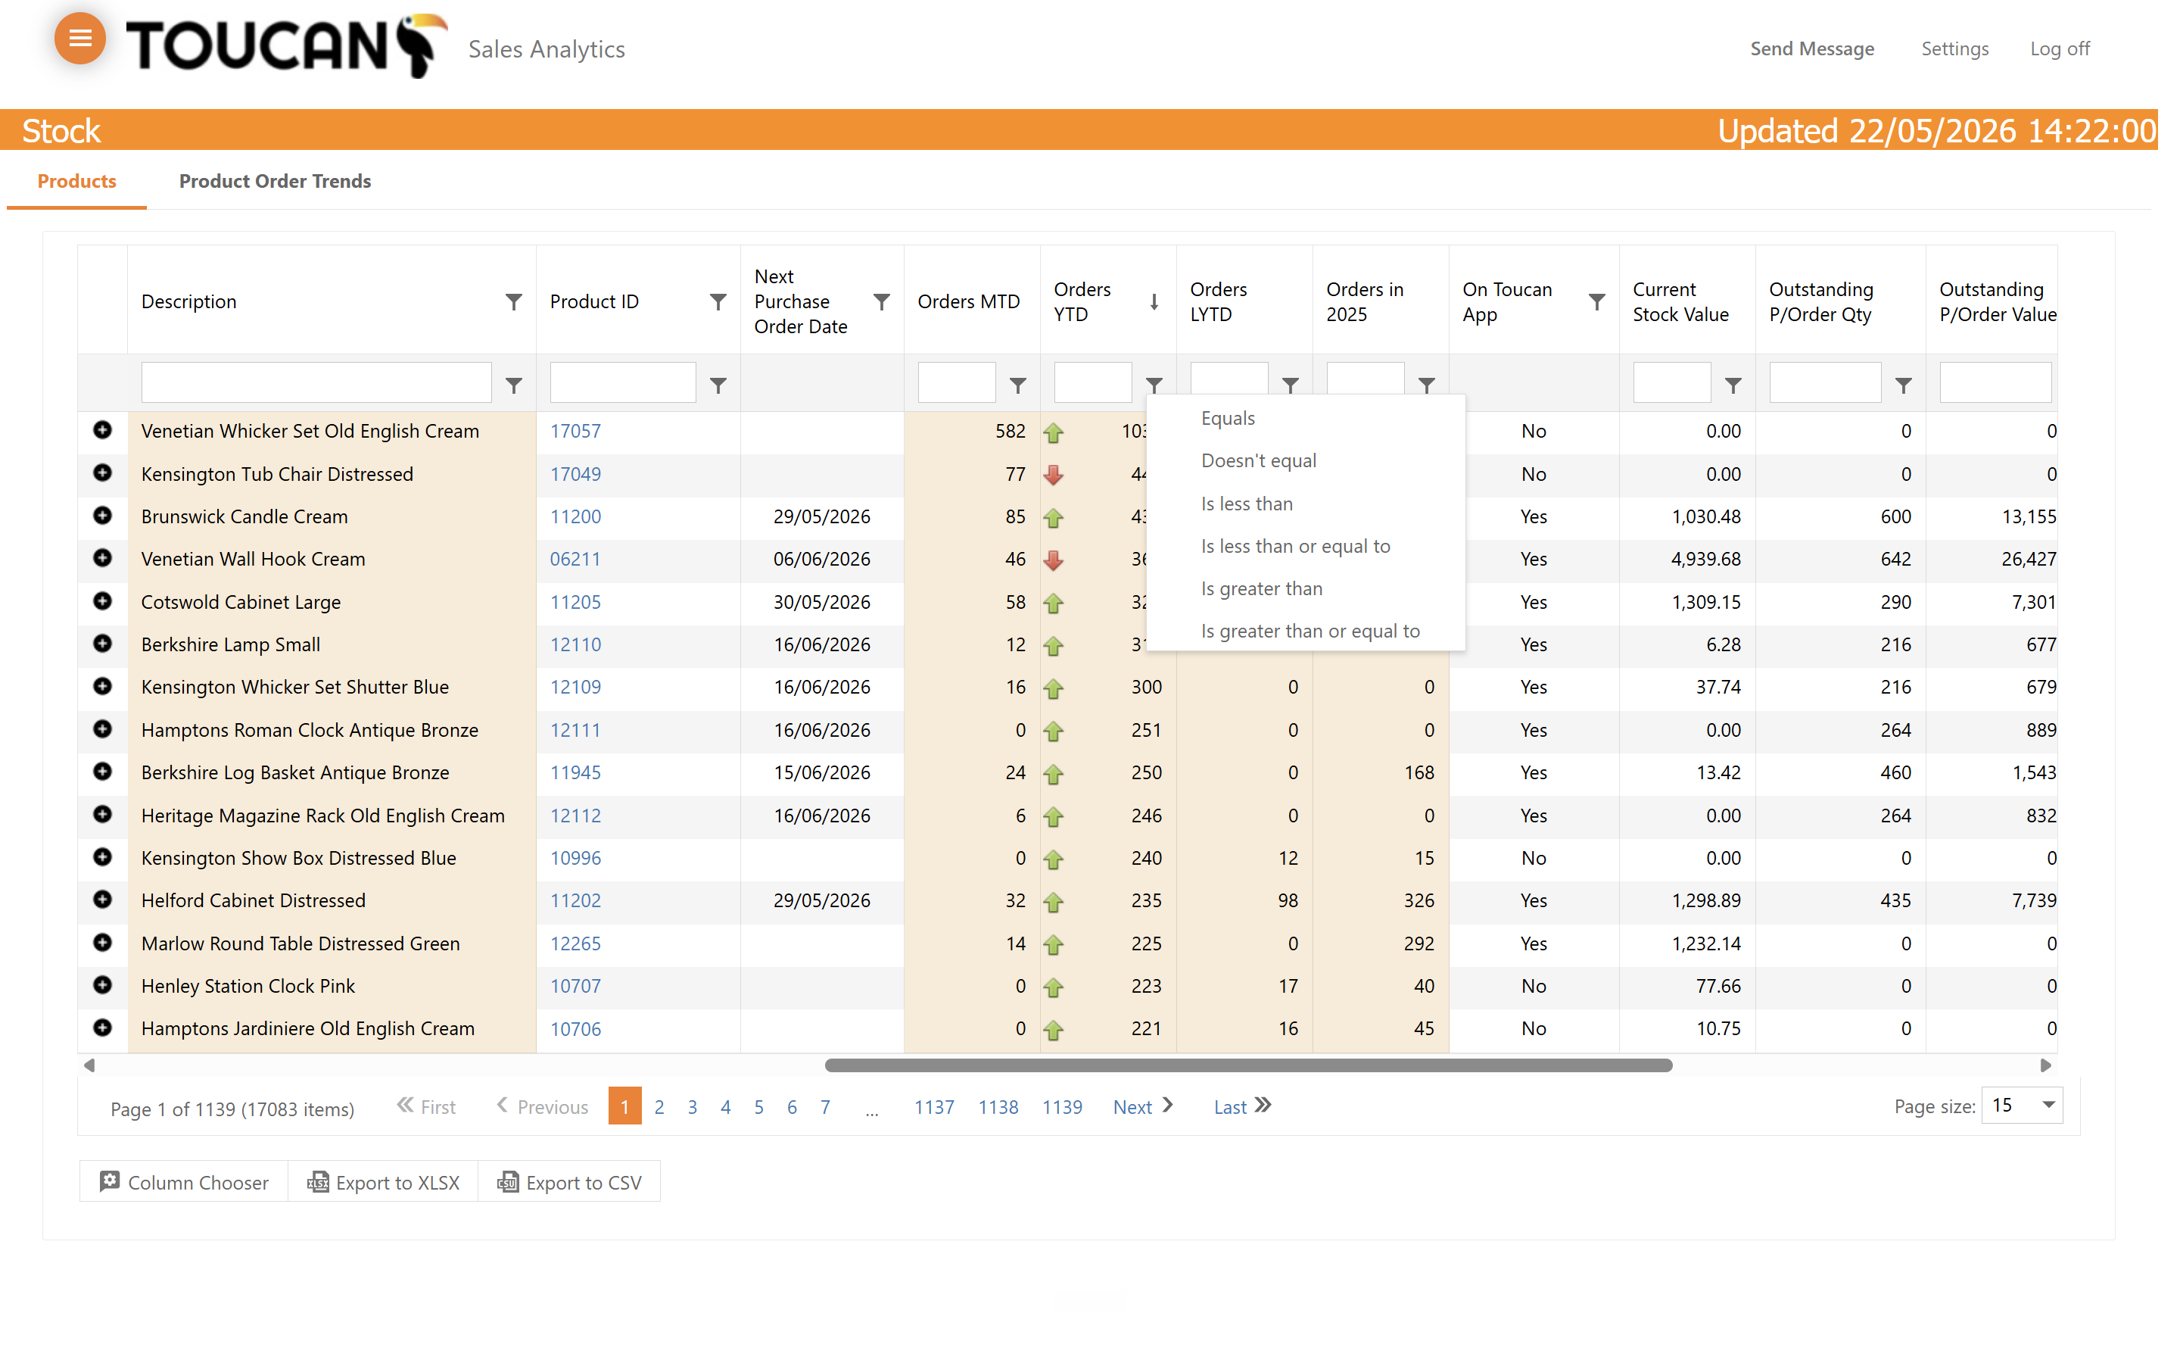Open the orange hamburger menu button
Image resolution: width=2180 pixels, height=1363 pixels.
(x=80, y=39)
